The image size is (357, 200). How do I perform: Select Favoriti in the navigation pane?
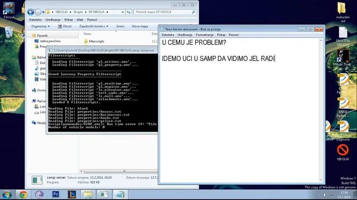pyautogui.click(x=42, y=36)
